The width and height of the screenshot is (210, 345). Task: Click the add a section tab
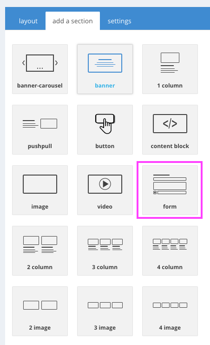pos(72,21)
